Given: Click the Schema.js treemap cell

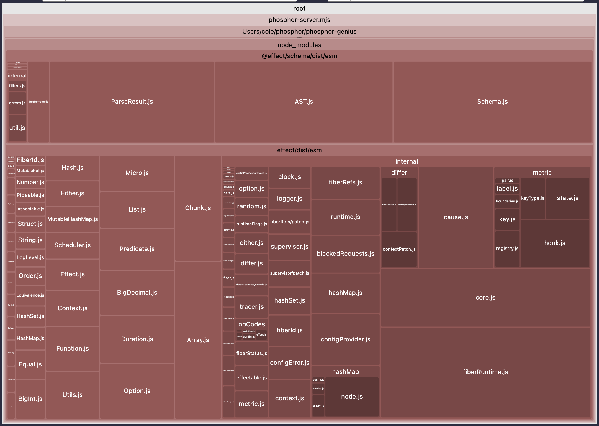Looking at the screenshot, I should 492,102.
